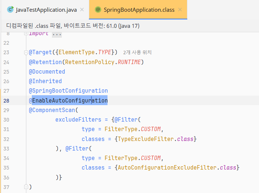Viewport: 259px width, 193px height.
Task: Expand the folded import block
Action: (26, 34)
